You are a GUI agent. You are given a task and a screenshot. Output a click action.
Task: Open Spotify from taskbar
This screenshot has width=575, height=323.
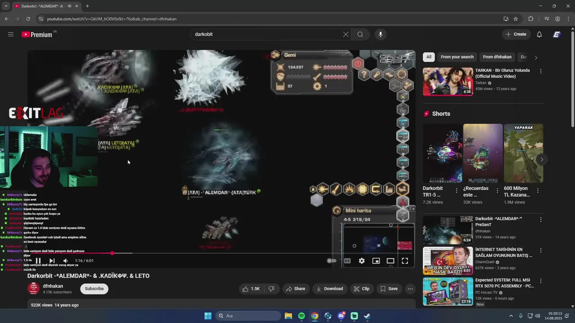tap(301, 316)
